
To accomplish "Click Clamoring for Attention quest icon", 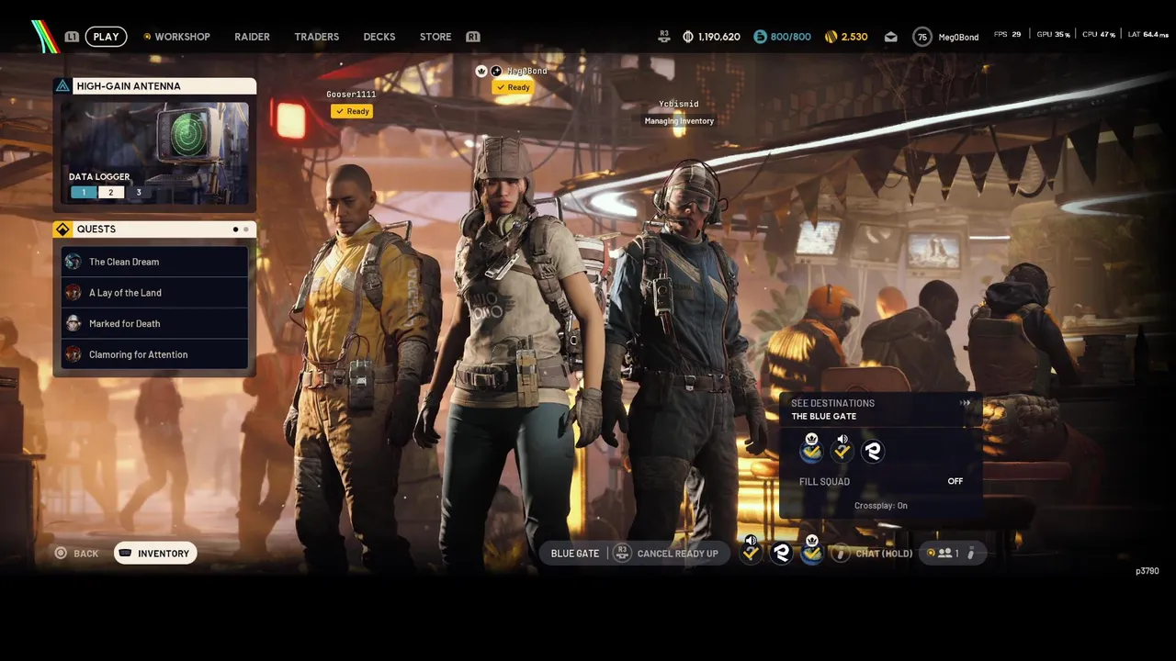I will click(73, 354).
